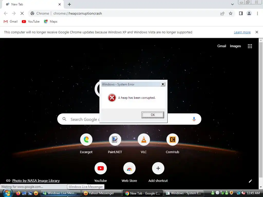Click Add shortcut
The width and height of the screenshot is (263, 197).
click(x=158, y=172)
